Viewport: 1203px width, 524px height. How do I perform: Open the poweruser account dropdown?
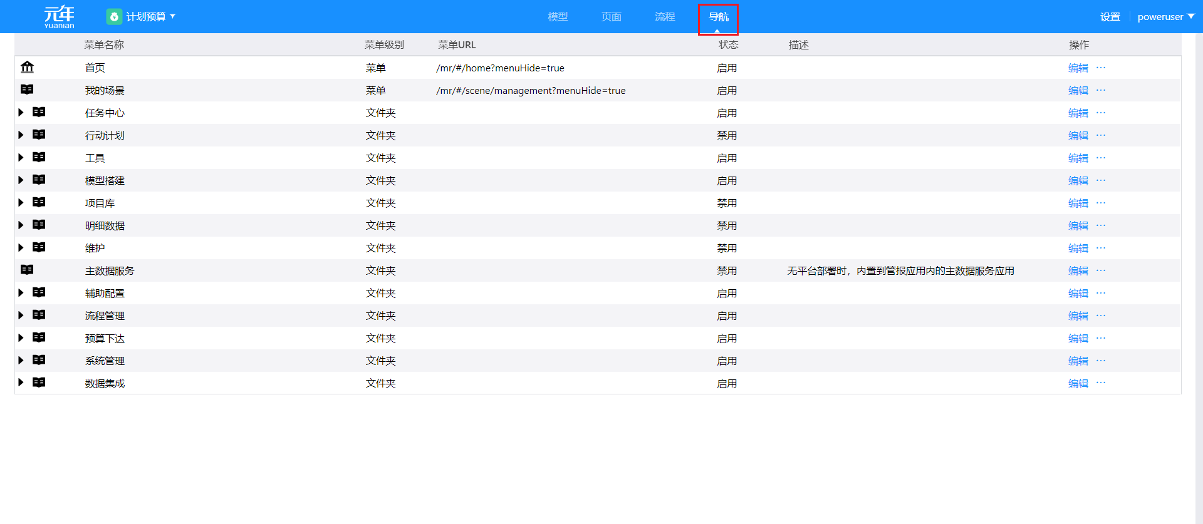pyautogui.click(x=1165, y=17)
